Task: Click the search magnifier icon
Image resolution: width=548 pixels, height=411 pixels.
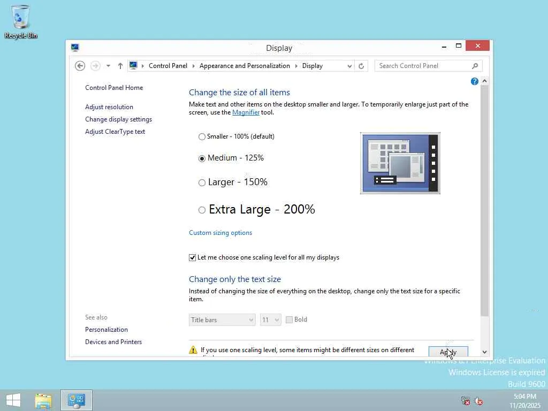Action: click(475, 66)
